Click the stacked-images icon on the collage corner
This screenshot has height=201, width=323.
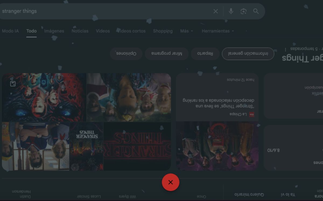(13, 84)
